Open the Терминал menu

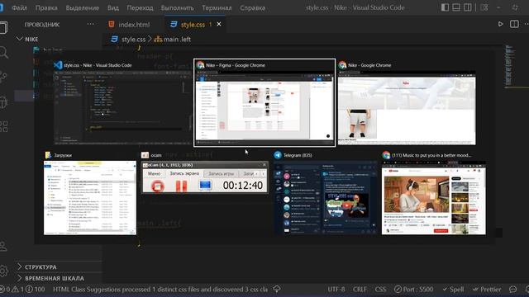217,7
